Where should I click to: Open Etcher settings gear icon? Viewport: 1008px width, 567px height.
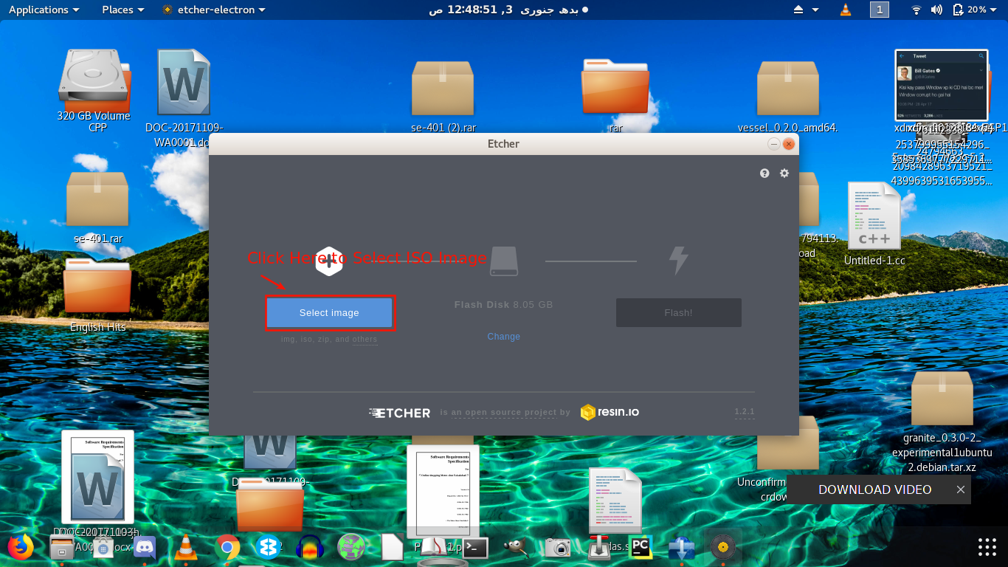784,173
